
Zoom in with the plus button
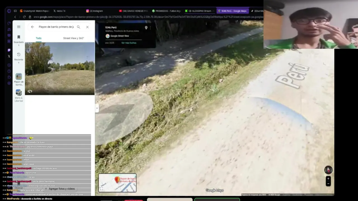(328, 179)
